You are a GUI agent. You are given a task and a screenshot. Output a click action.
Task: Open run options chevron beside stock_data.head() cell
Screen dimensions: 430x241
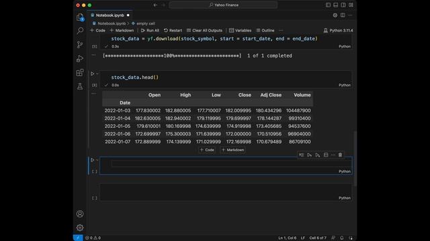(97, 74)
